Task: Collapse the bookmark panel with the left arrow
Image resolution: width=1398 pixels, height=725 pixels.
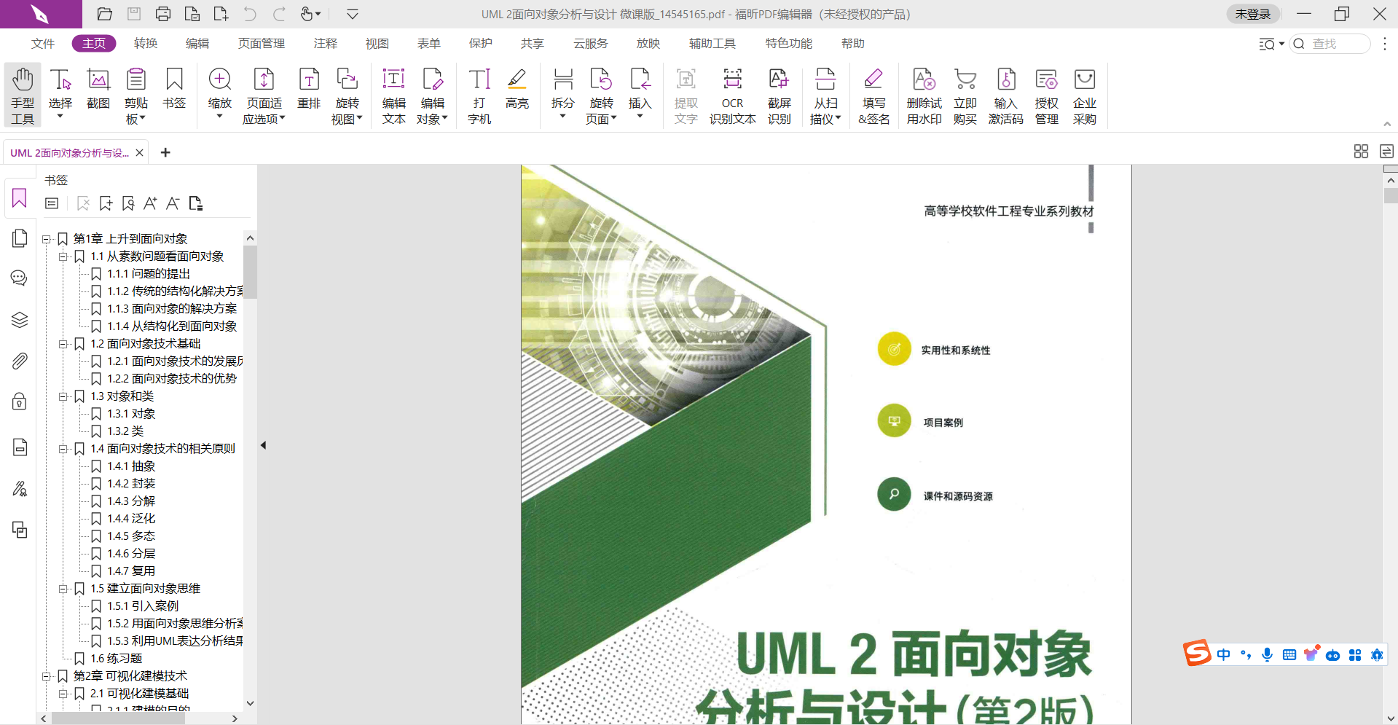Action: tap(263, 445)
